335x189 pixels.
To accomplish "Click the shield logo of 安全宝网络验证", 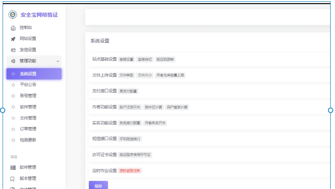I will coord(13,15).
